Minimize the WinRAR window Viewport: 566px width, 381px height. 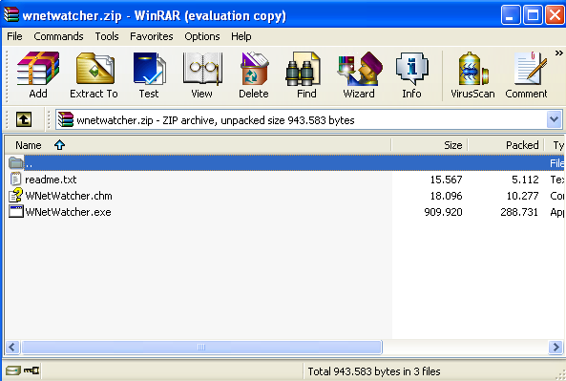[511, 15]
